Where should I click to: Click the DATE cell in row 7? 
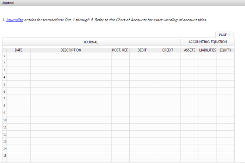coord(18,98)
